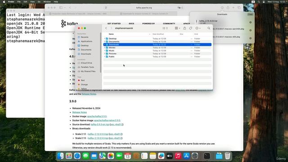Open the POWERED BY Kafka nav item
This screenshot has height=162, width=288.
(148, 23)
